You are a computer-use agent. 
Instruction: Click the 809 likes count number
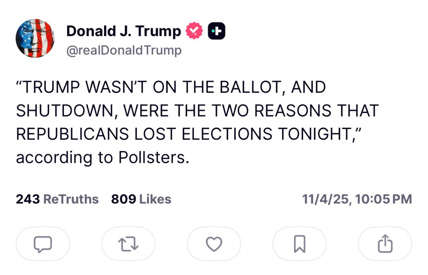pos(123,199)
